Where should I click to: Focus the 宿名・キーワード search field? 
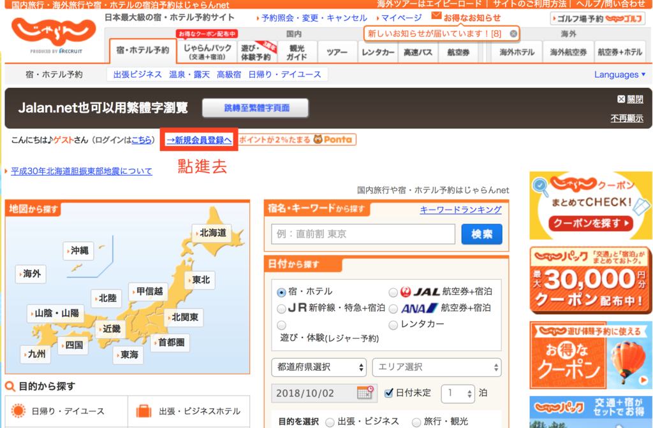coord(363,234)
